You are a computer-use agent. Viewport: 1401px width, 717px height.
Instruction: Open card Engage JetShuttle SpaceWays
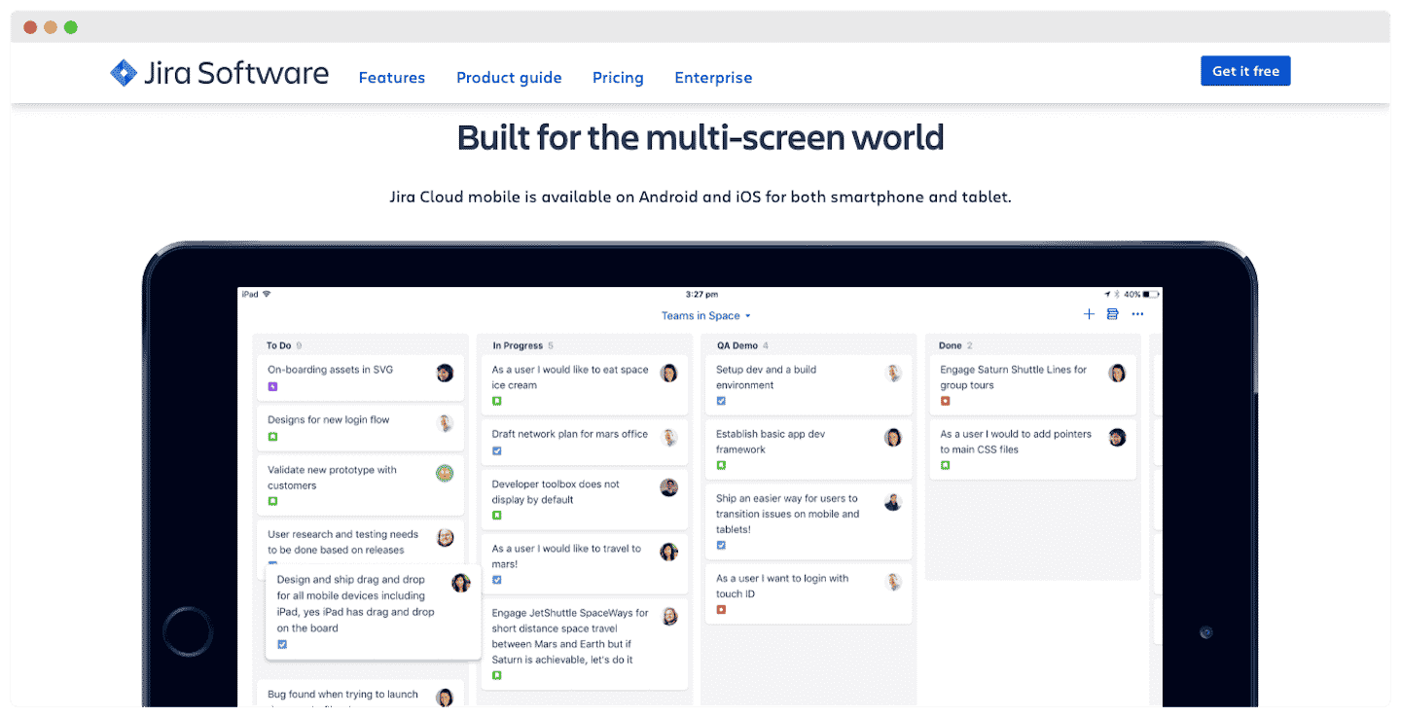[585, 643]
